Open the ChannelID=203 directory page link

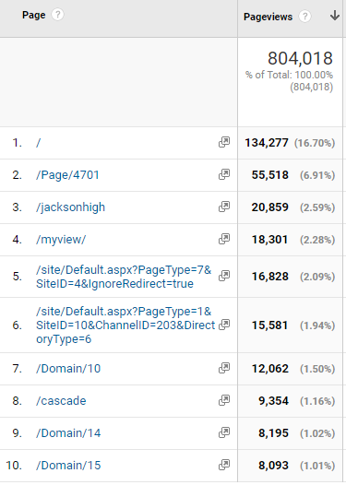[125, 325]
